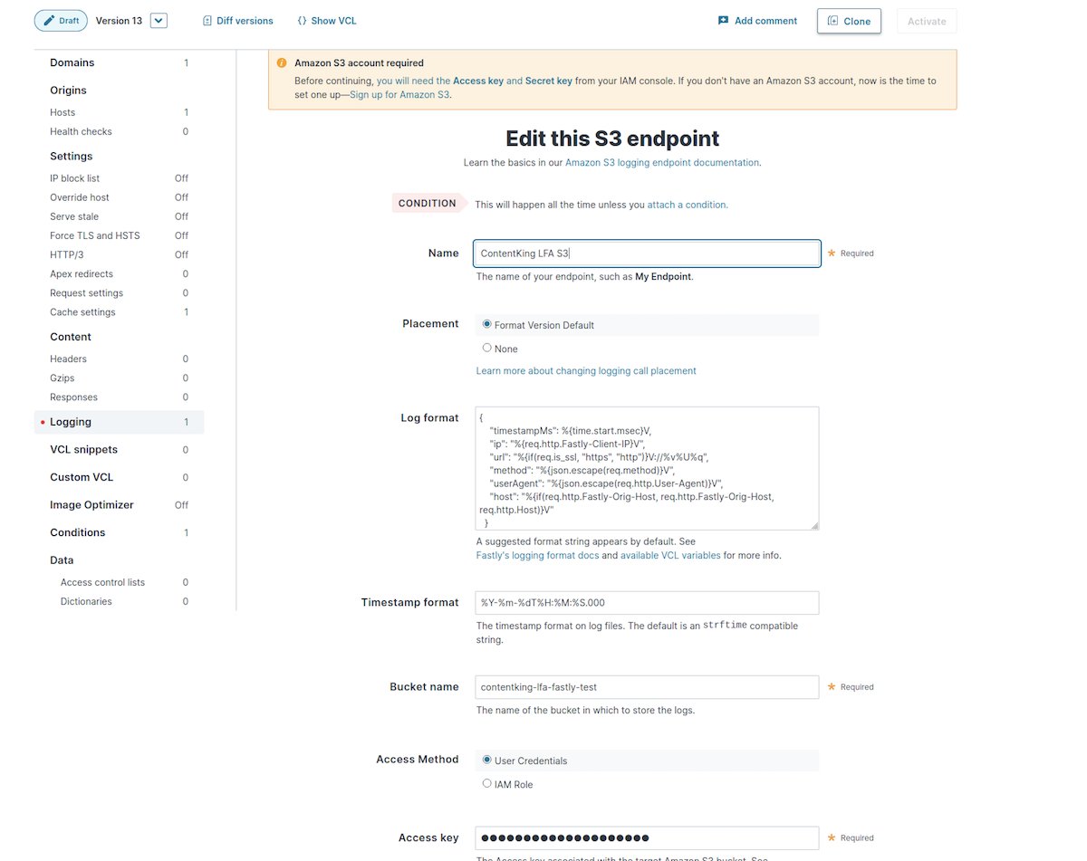Open Learn more about changing logging call placement
This screenshot has width=1087, height=861.
[x=586, y=370]
